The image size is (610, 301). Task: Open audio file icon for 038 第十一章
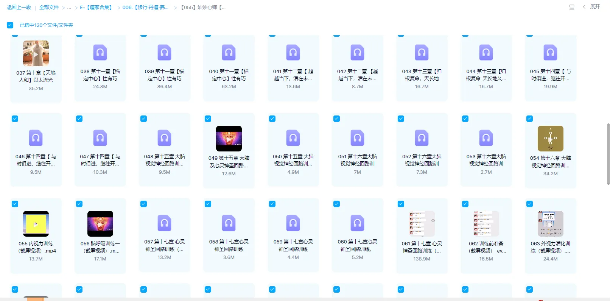point(100,52)
